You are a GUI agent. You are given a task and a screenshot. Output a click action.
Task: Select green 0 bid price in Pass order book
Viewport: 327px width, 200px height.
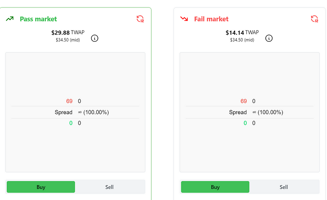pos(71,123)
